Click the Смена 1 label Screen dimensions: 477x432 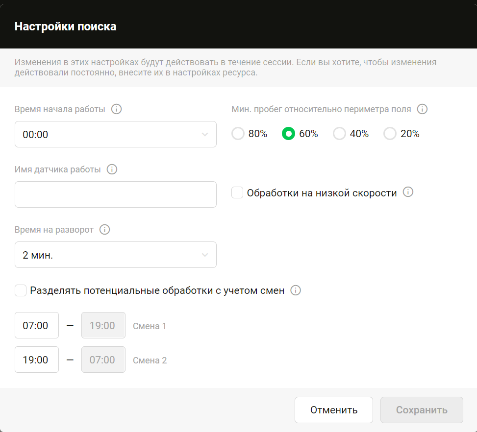(149, 325)
